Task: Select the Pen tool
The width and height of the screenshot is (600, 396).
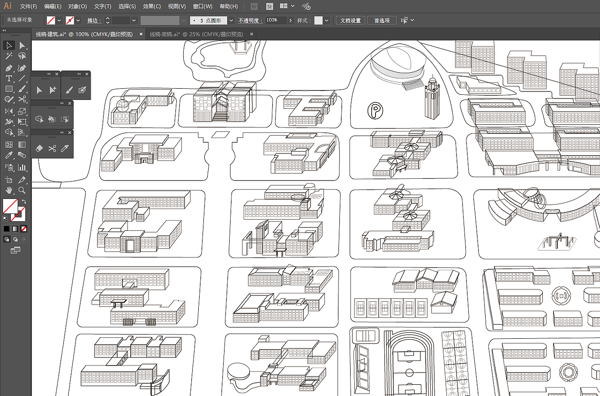Action: point(9,68)
